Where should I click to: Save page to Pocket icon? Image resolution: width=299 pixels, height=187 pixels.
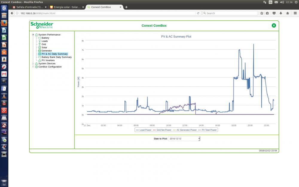pyautogui.click(x=274, y=13)
